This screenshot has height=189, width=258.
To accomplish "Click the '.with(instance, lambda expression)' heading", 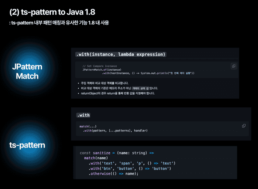I will pyautogui.click(x=121, y=55).
